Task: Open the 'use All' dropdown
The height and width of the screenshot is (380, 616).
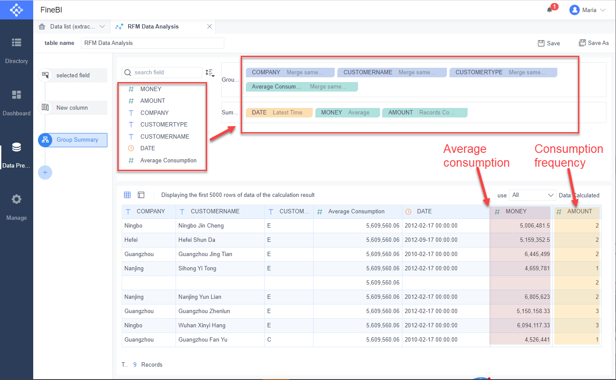Action: 533,195
